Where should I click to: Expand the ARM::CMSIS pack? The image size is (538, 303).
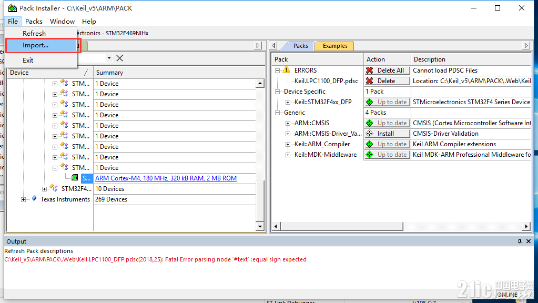pos(288,123)
